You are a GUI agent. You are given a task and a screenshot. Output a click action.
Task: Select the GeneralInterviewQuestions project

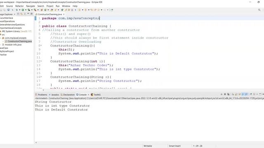pos(12,25)
